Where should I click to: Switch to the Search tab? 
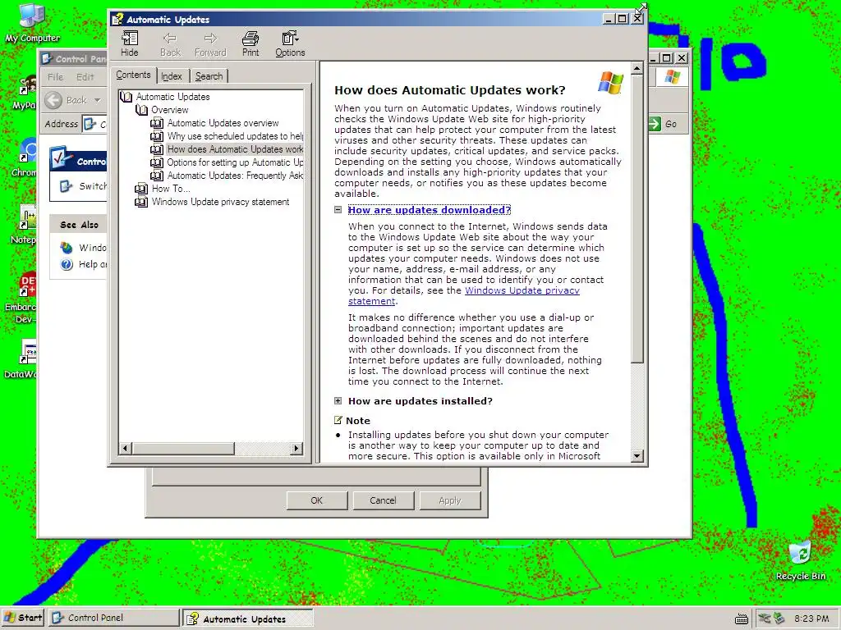(209, 76)
